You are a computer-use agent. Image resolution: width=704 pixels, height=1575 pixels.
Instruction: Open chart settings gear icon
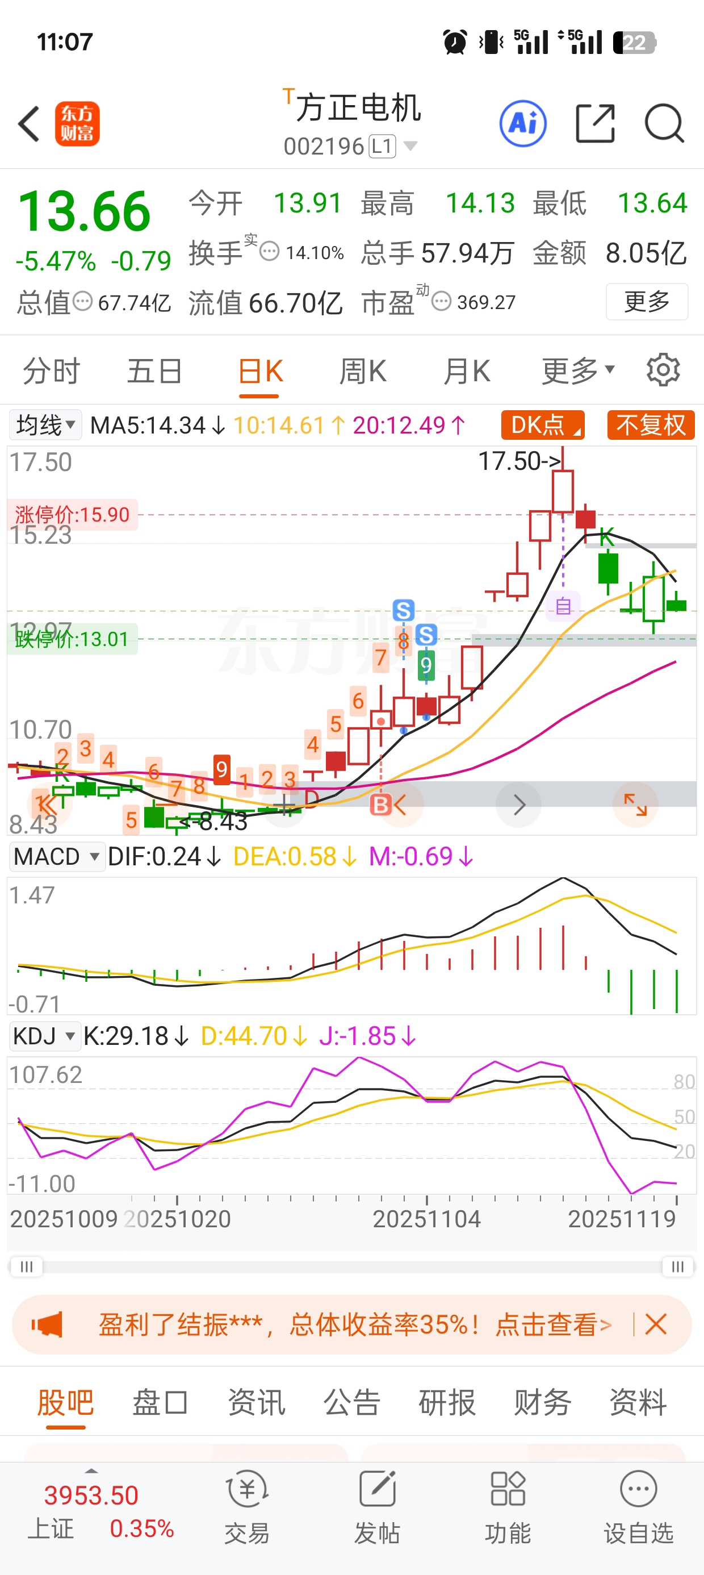[663, 370]
